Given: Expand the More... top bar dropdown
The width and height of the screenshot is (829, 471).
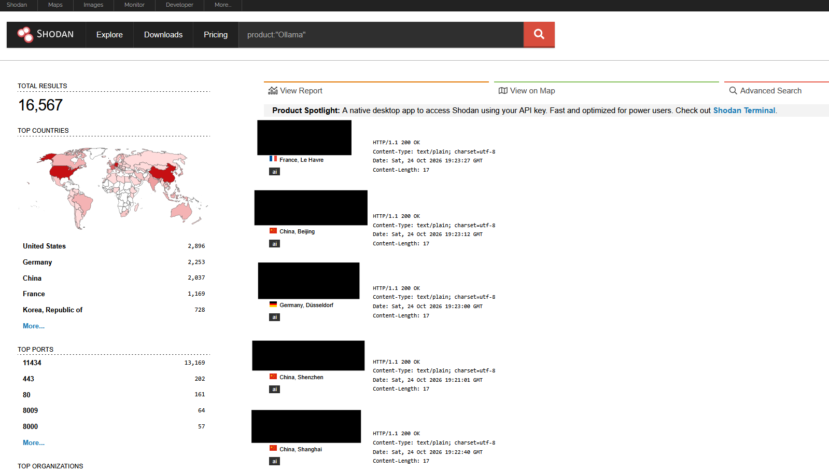Looking at the screenshot, I should 223,5.
